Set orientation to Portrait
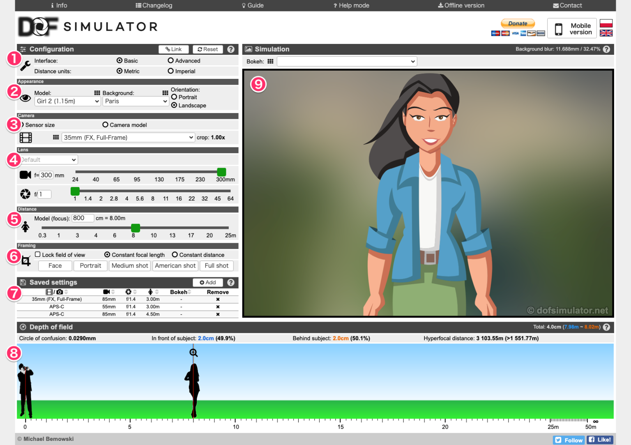The width and height of the screenshot is (631, 445). click(175, 97)
